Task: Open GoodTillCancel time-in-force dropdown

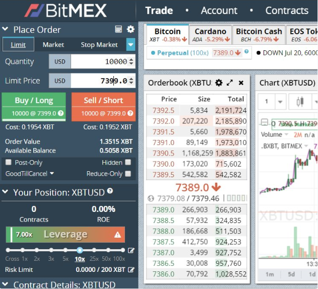Action: coord(30,174)
